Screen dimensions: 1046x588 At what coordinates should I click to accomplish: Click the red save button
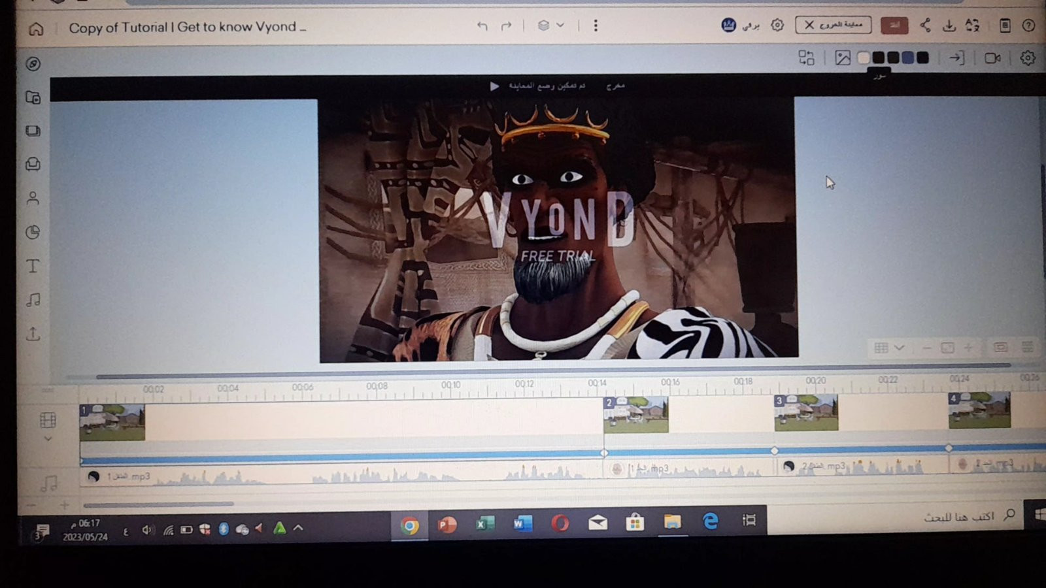tap(894, 25)
